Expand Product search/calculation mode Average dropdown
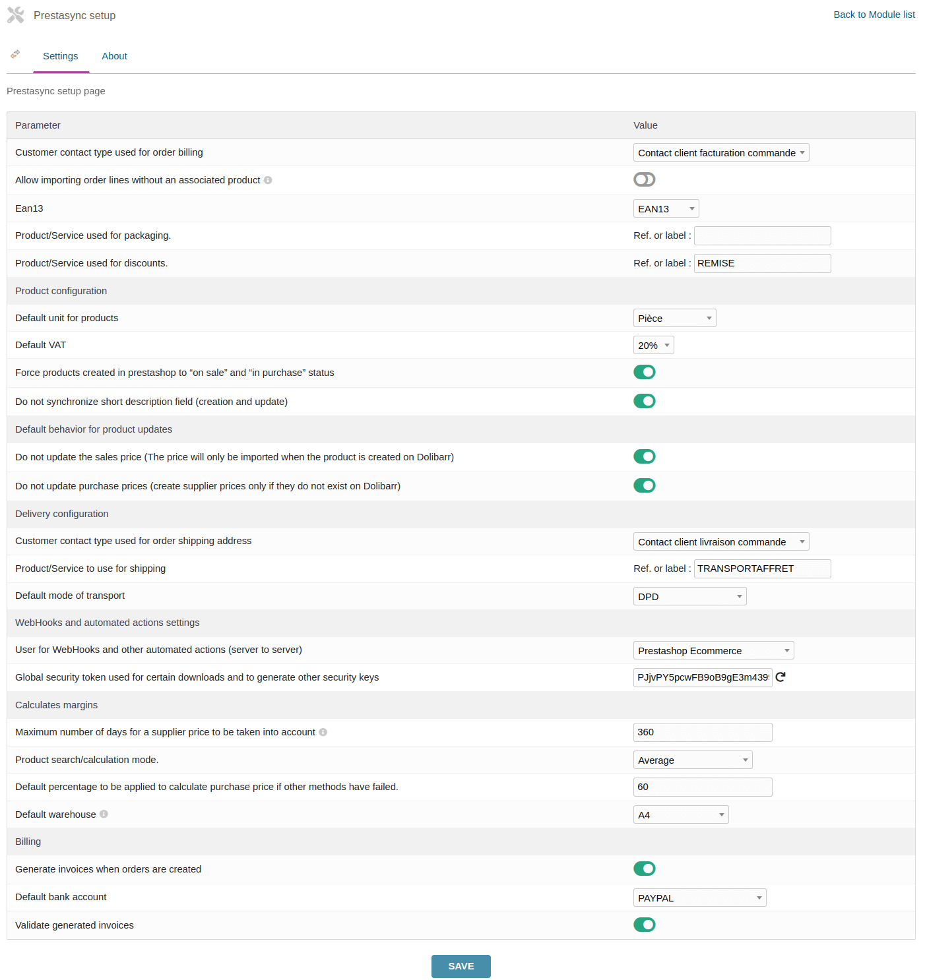 pos(692,760)
